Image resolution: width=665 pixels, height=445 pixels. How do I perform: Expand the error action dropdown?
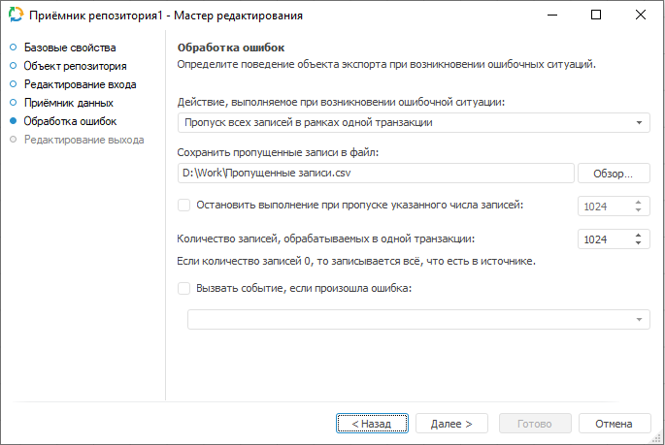(640, 123)
